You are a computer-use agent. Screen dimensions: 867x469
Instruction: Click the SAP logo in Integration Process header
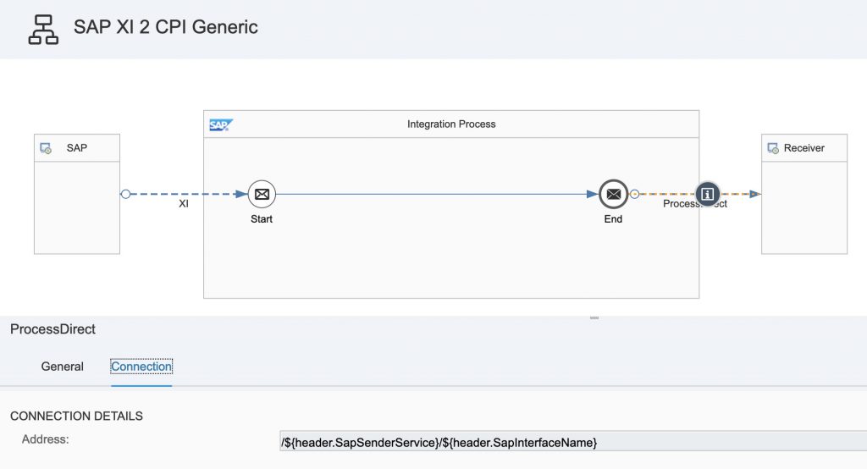click(x=220, y=124)
